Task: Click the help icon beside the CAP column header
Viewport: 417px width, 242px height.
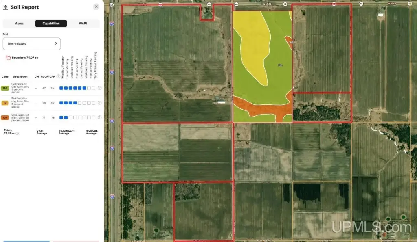Action: click(x=58, y=76)
